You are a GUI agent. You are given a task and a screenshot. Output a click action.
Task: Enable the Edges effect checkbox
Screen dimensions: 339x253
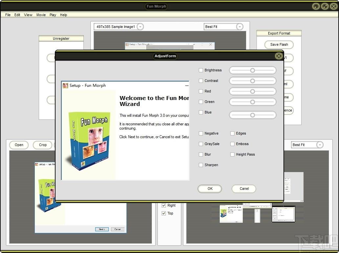click(x=233, y=134)
